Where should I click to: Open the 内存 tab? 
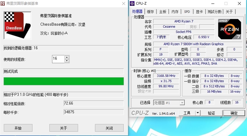pyautogui.click(x=175, y=12)
